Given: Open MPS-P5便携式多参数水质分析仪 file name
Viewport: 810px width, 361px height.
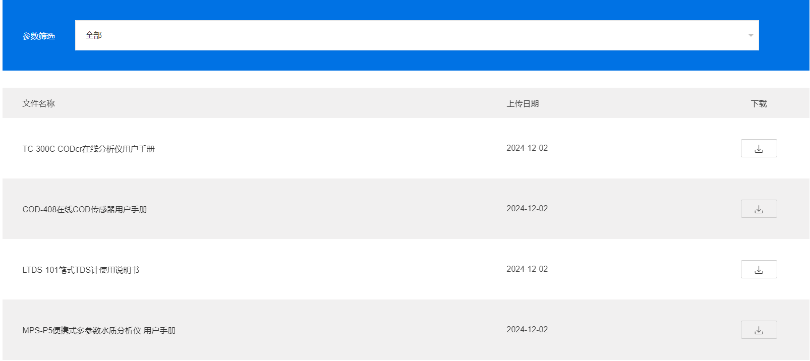Looking at the screenshot, I should pyautogui.click(x=99, y=331).
